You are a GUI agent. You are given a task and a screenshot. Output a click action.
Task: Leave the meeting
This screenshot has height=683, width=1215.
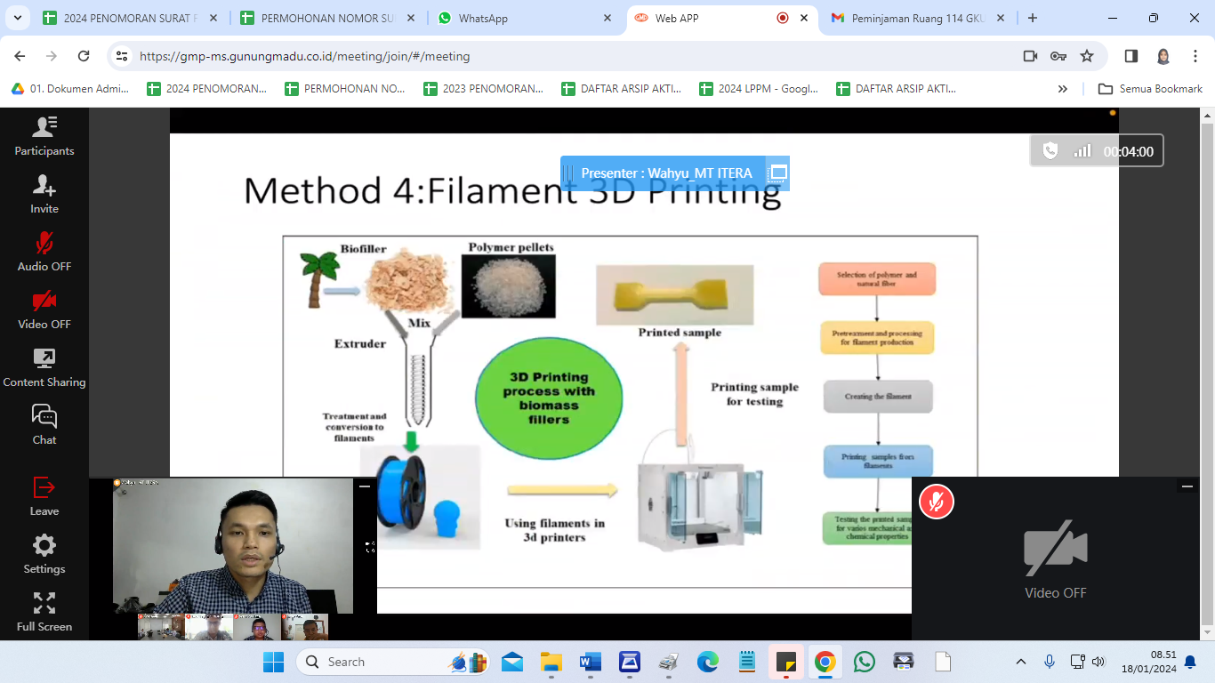[44, 496]
